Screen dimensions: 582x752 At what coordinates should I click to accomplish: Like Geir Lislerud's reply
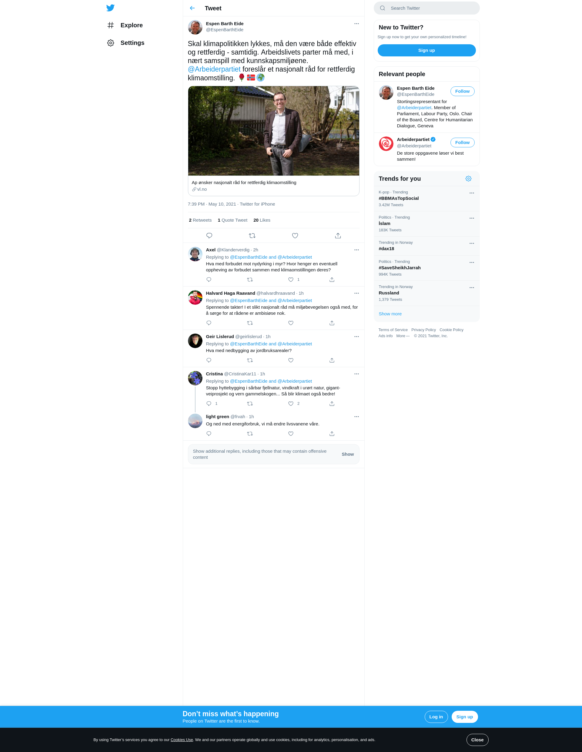click(291, 360)
